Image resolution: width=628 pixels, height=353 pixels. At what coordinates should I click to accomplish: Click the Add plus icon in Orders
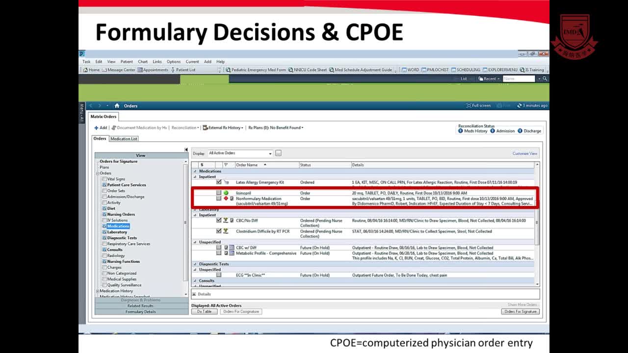97,128
